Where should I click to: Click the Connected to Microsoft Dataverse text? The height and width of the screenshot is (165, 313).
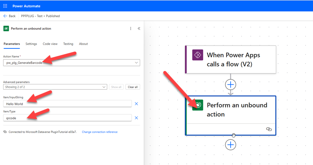[43, 132]
